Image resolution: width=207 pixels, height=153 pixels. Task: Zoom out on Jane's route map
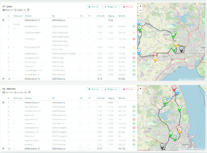point(141,10)
